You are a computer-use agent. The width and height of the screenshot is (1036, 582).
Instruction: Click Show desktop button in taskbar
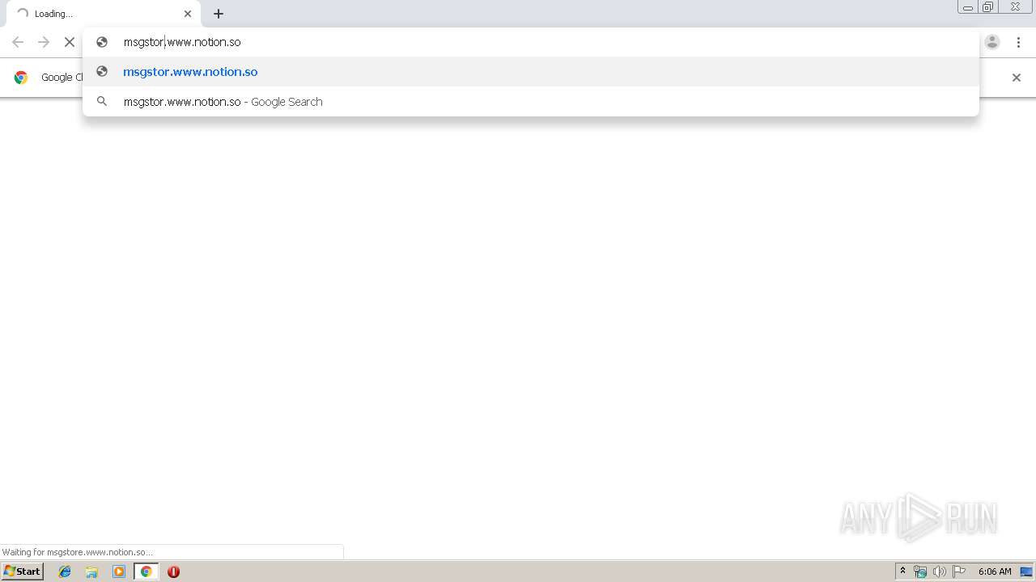[x=1026, y=571]
